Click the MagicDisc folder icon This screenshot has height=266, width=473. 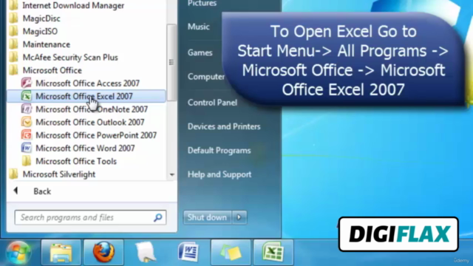(13, 18)
